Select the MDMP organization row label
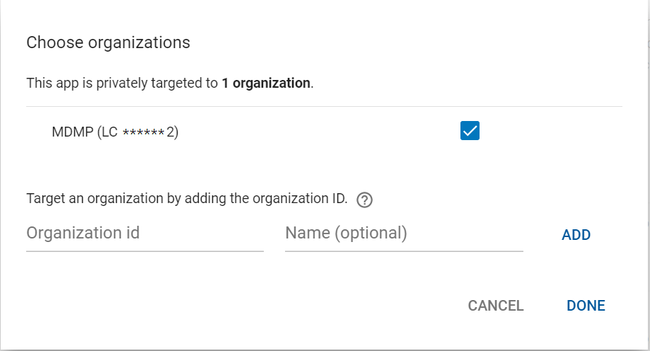 pyautogui.click(x=115, y=132)
